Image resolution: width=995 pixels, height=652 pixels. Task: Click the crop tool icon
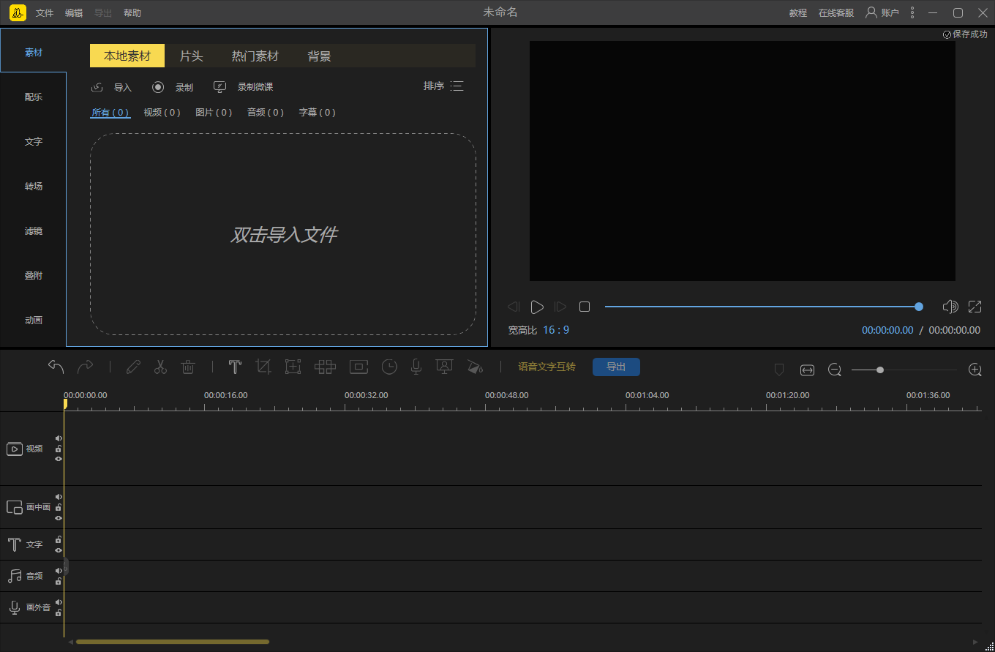click(263, 367)
